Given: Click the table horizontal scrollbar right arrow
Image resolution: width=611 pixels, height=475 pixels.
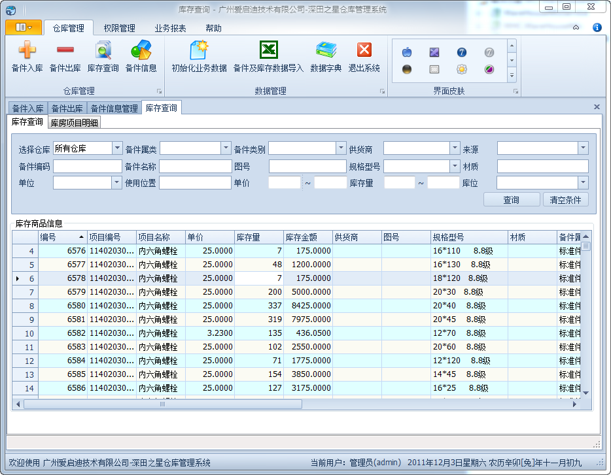Looking at the screenshot, I should click(x=574, y=404).
